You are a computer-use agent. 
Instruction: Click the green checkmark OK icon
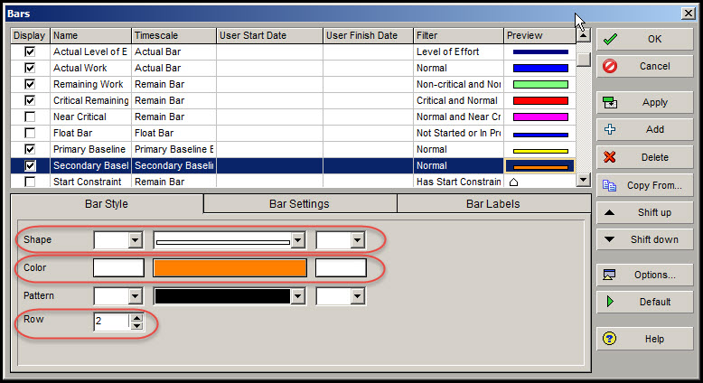pyautogui.click(x=610, y=40)
